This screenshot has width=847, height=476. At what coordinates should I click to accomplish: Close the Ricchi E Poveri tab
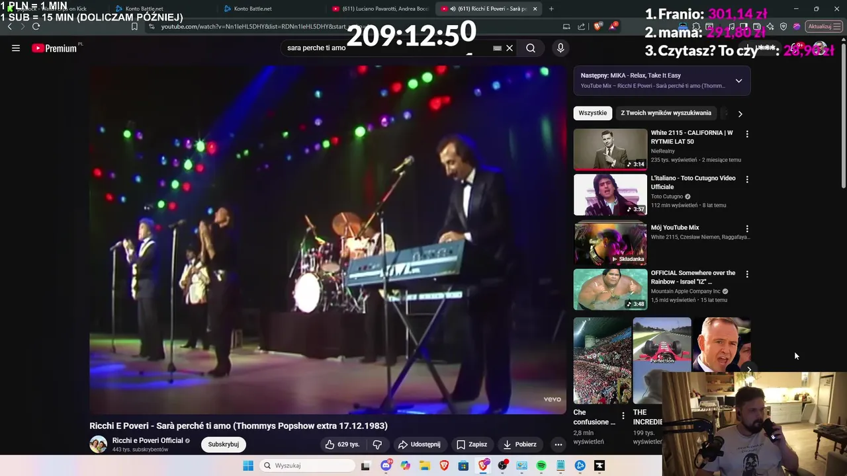point(535,9)
